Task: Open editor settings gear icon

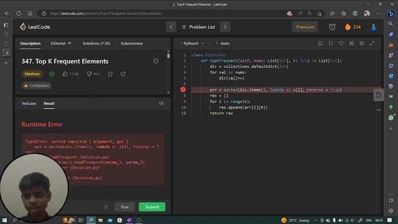Action: pyautogui.click(x=362, y=44)
